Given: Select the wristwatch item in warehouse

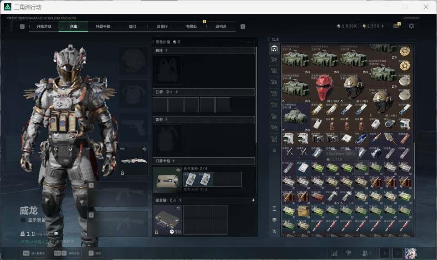Looking at the screenshot, I should (390, 124).
